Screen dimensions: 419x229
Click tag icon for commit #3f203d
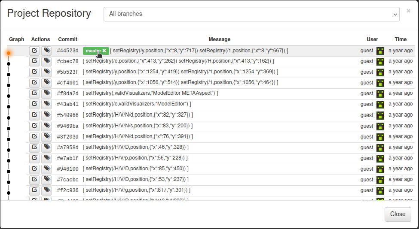[46, 136]
